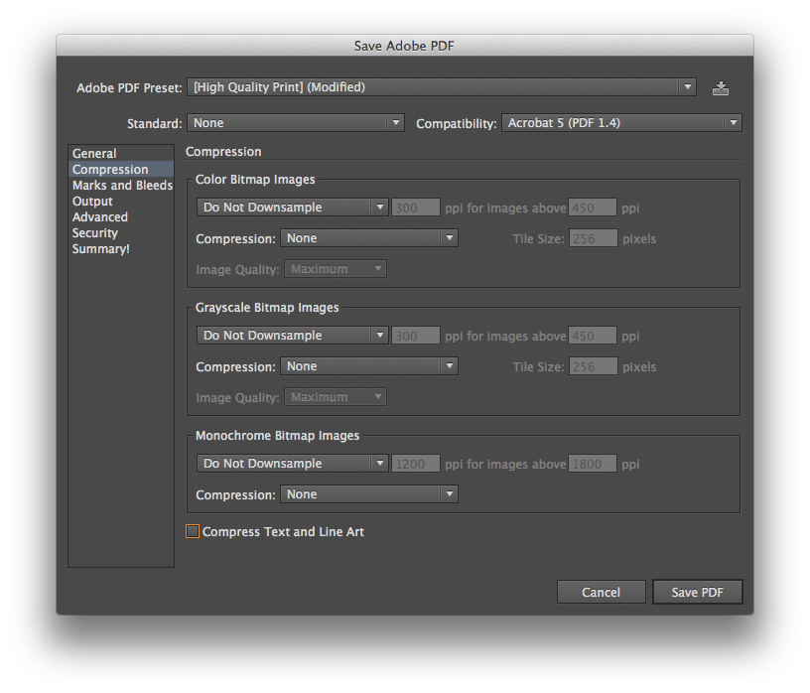Enable Compress Text and Line Art

tap(193, 531)
